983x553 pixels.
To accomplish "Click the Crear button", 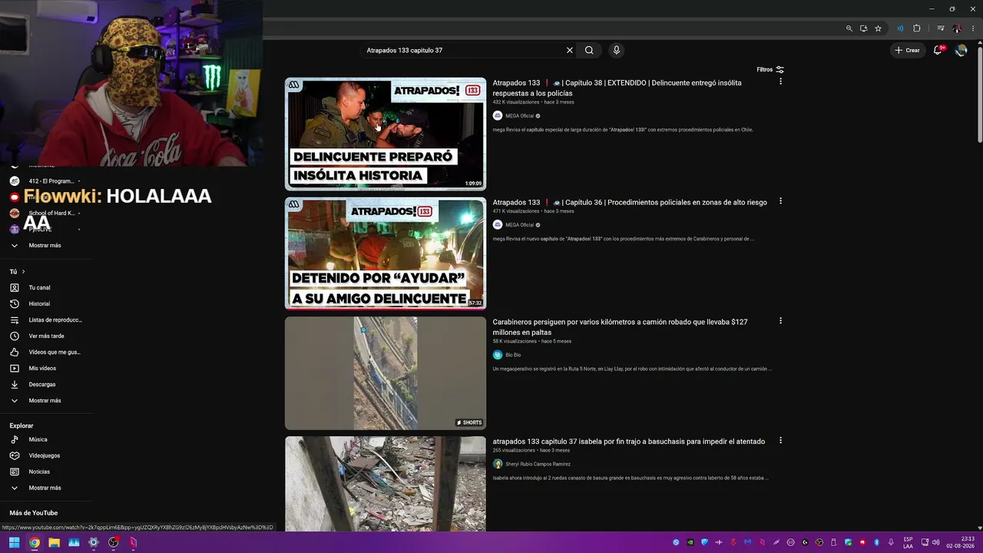I will [907, 51].
